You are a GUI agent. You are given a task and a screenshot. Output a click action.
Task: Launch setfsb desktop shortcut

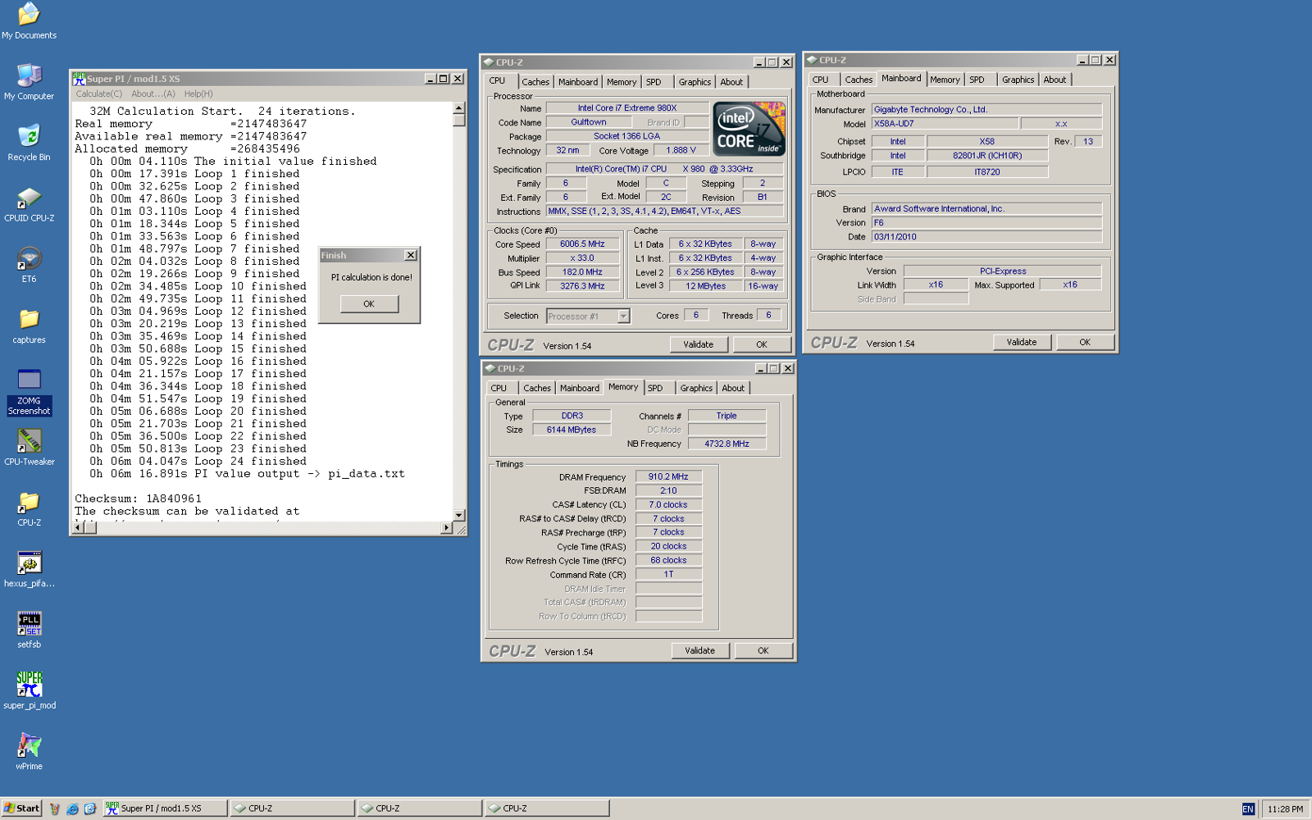[29, 629]
